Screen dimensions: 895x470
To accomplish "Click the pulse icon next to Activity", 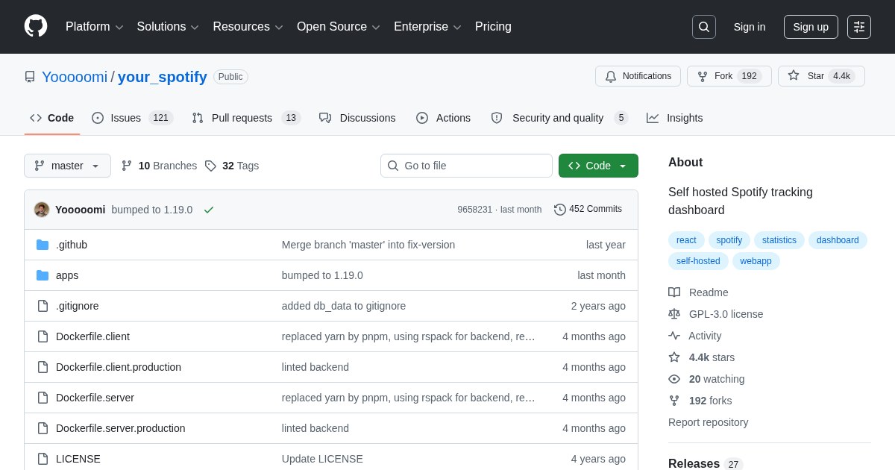I will (674, 336).
